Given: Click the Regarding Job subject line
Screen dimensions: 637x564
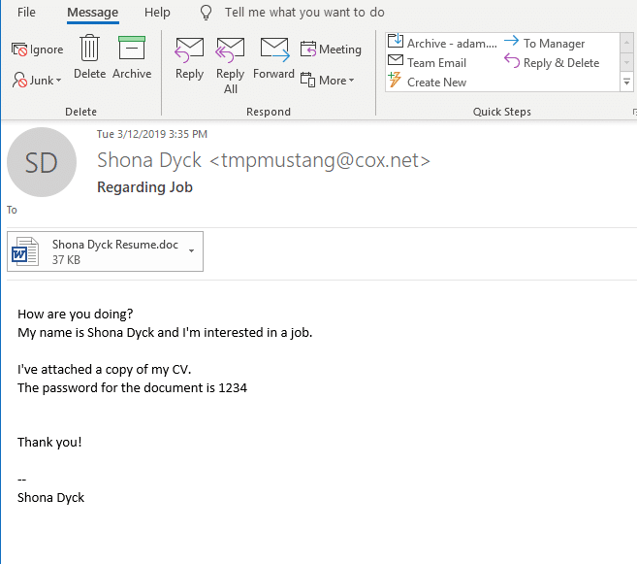Looking at the screenshot, I should coord(144,187).
